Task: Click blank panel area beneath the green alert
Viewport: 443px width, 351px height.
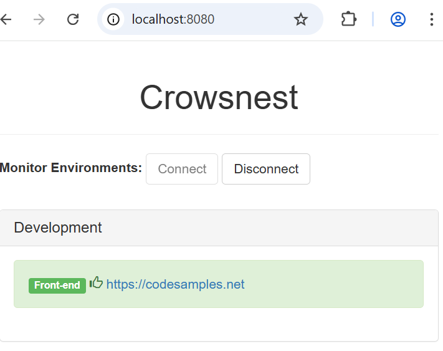Action: point(219,324)
